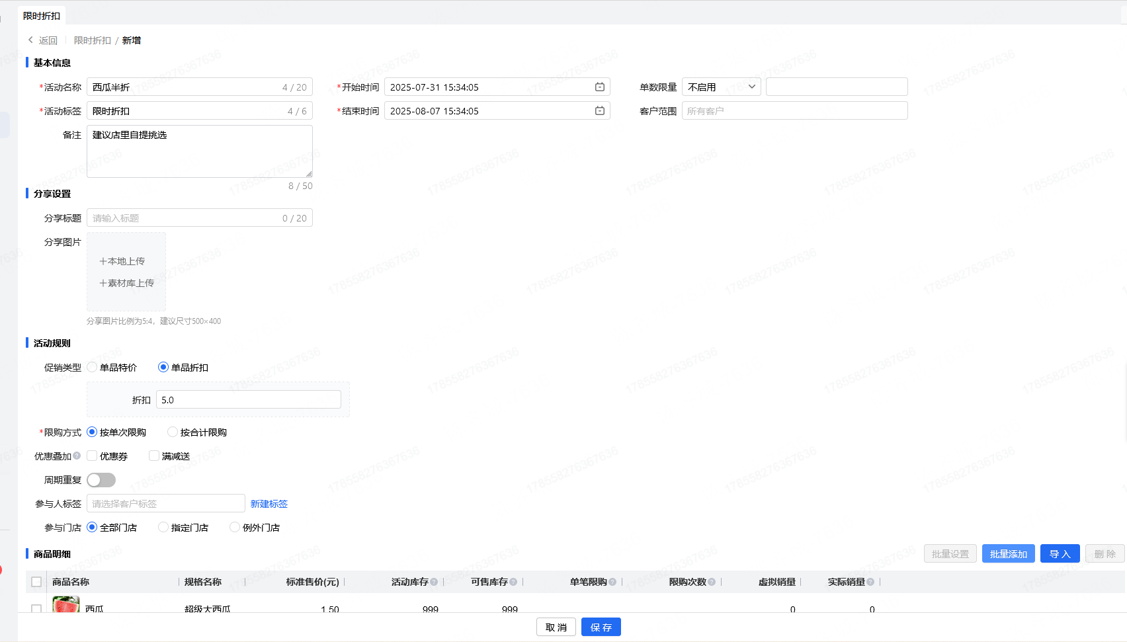Click the 导入 button

point(1060,553)
